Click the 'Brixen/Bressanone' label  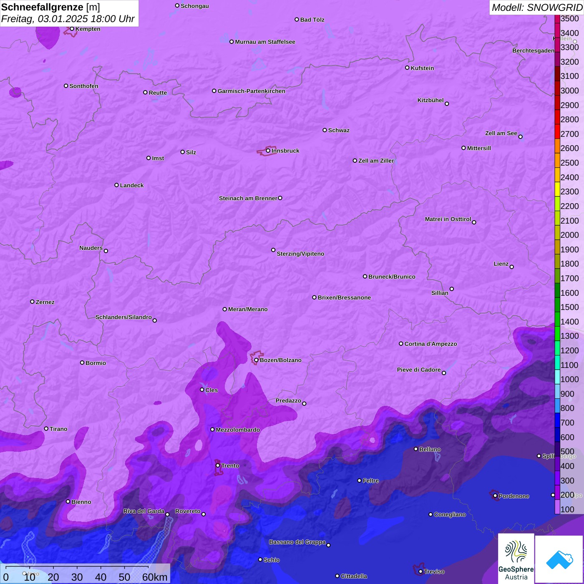coord(344,297)
